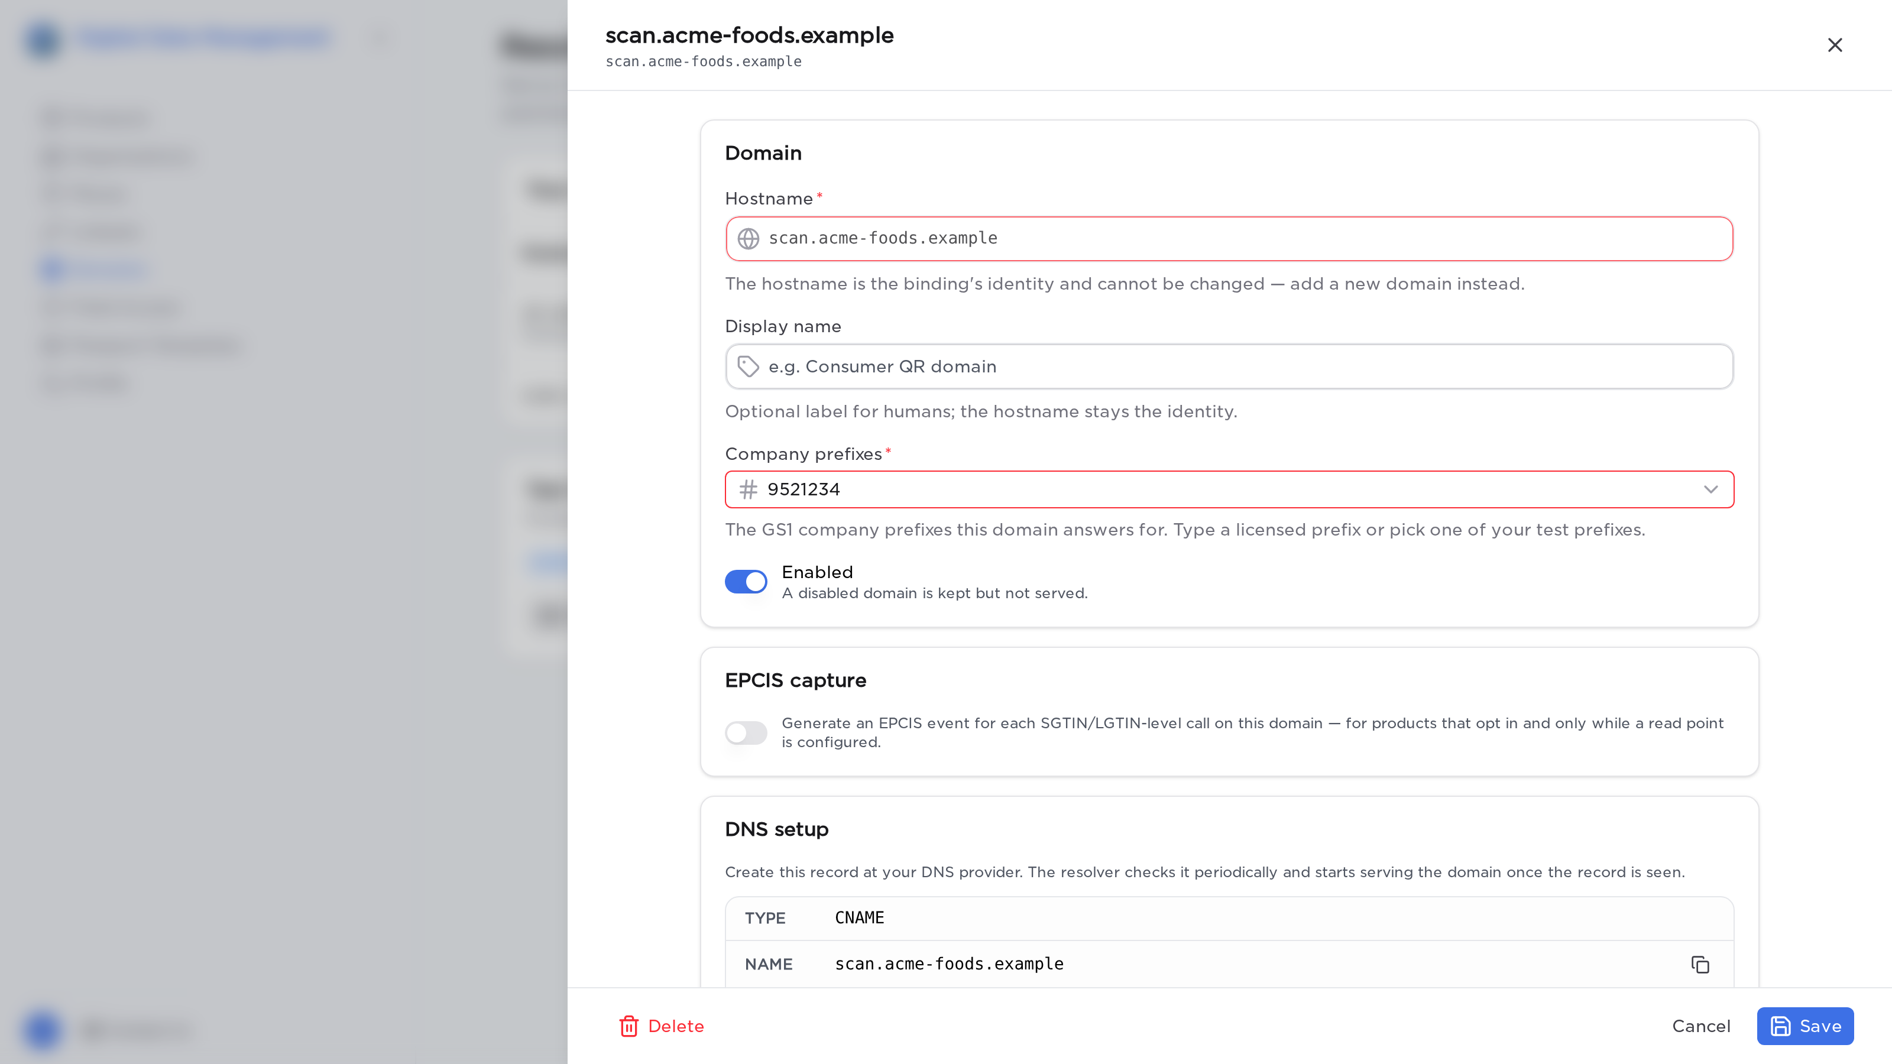The image size is (1892, 1064).
Task: Expand the Company prefixes dropdown chevron
Action: tap(1710, 489)
